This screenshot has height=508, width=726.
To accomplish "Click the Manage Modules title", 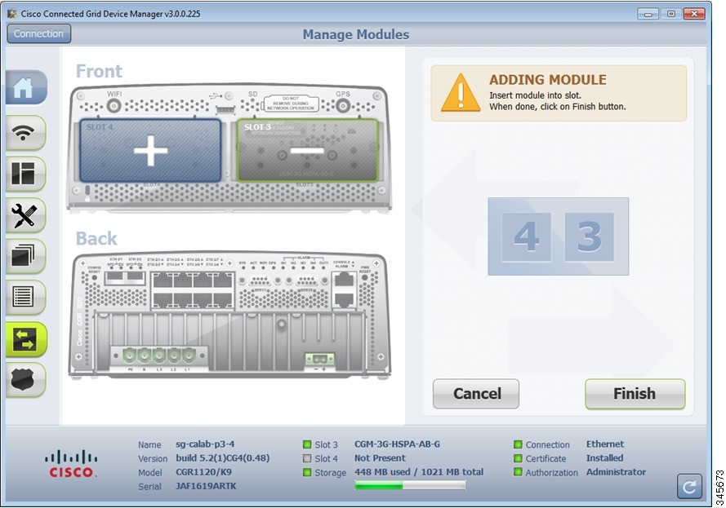I will tap(356, 35).
